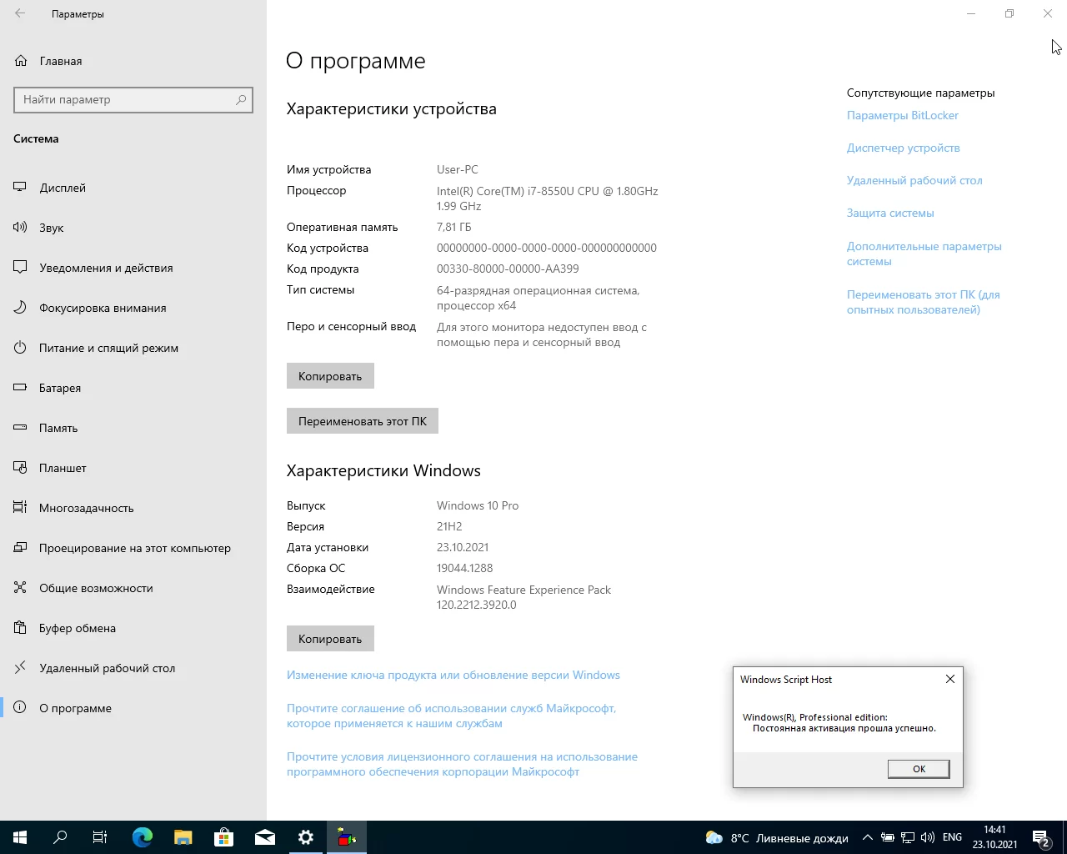Screen dimensions: 1067x854
Task: Select the Планшет icon in sidebar
Action: (x=21, y=468)
